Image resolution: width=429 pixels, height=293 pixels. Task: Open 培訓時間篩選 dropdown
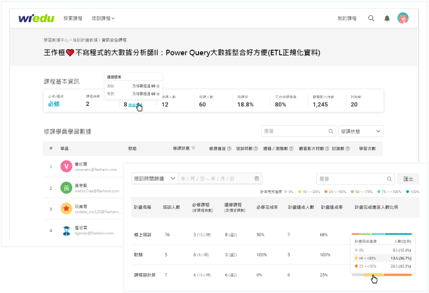pos(155,178)
